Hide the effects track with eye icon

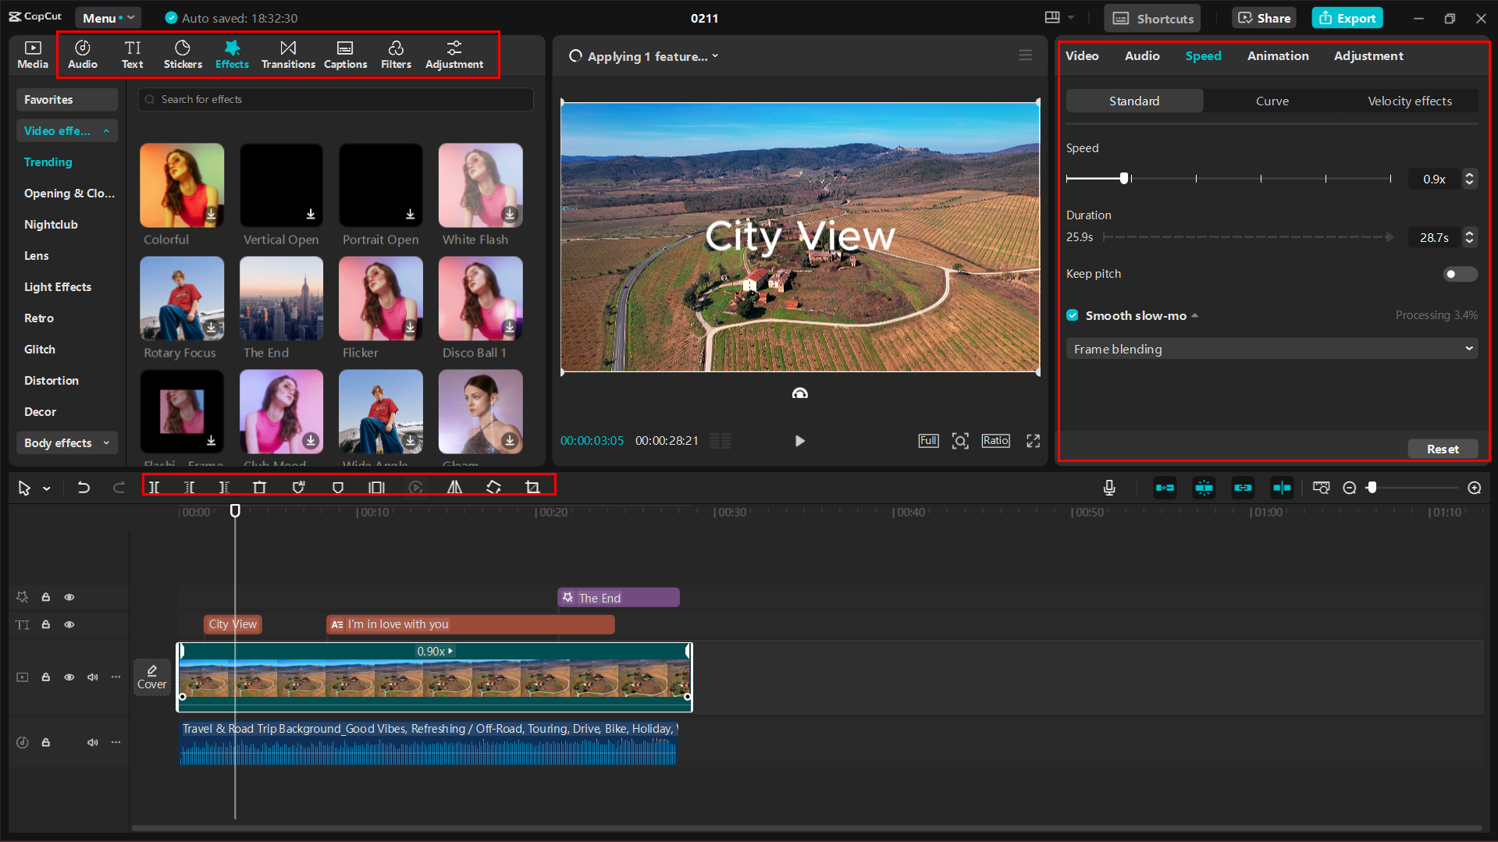pyautogui.click(x=69, y=597)
